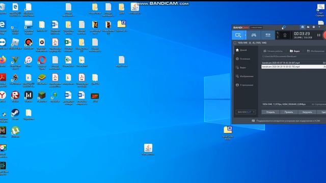Click the lock icon in Bandicam title bar

[x=302, y=27]
